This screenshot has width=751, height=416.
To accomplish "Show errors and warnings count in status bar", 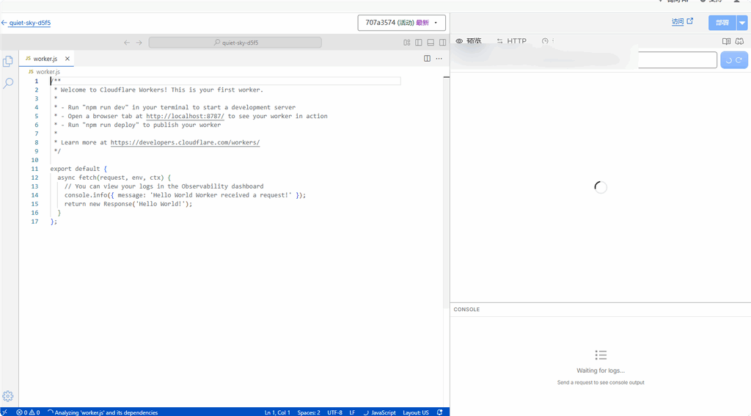I will [29, 412].
